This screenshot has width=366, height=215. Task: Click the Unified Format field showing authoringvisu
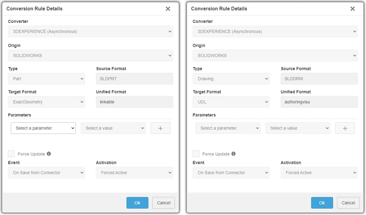tap(319, 102)
